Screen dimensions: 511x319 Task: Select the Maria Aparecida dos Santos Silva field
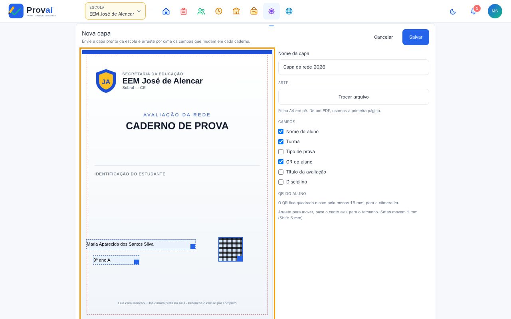coord(141,244)
